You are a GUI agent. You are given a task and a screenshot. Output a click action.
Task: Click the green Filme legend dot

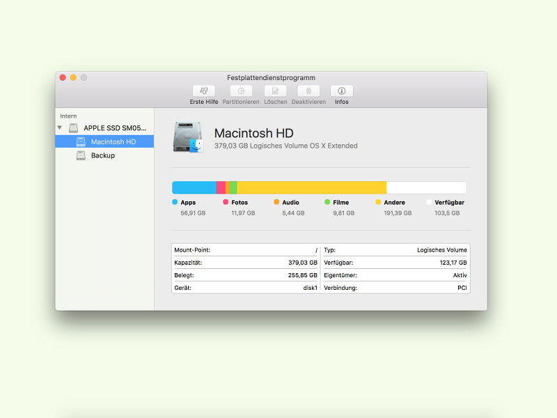[327, 202]
